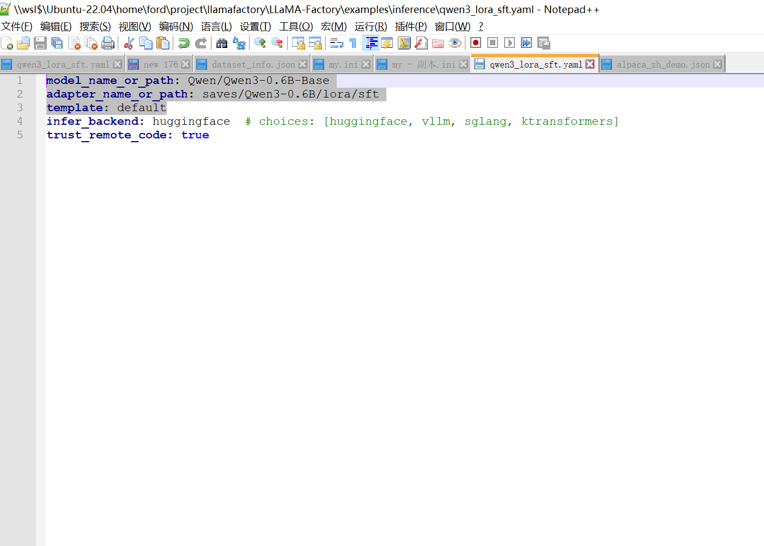
Task: Toggle synchronize vertical scrolling icon
Action: click(x=298, y=43)
